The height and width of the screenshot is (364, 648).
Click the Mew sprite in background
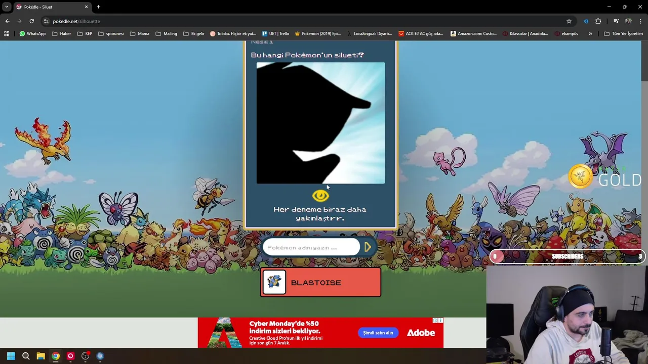(x=450, y=161)
